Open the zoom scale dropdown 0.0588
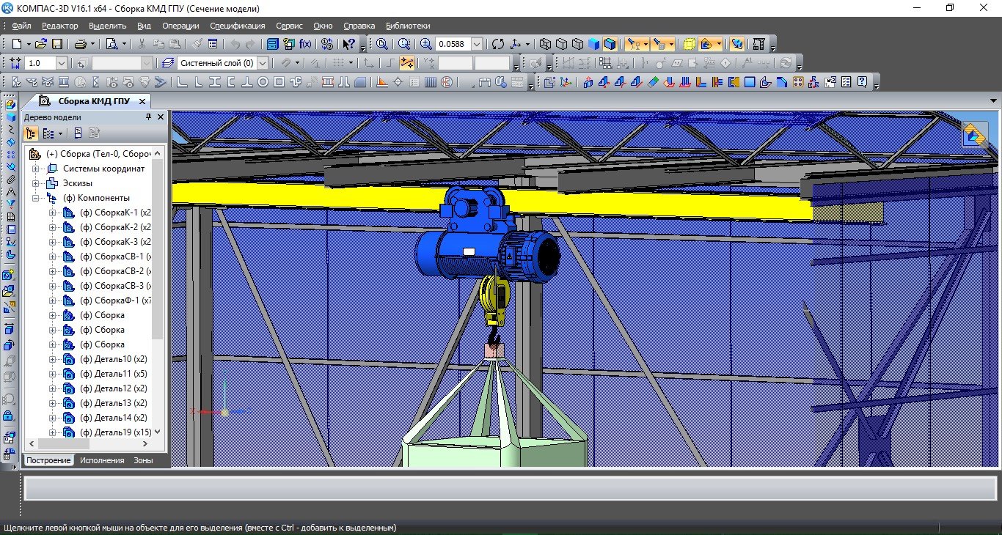The image size is (1002, 535). [x=477, y=44]
